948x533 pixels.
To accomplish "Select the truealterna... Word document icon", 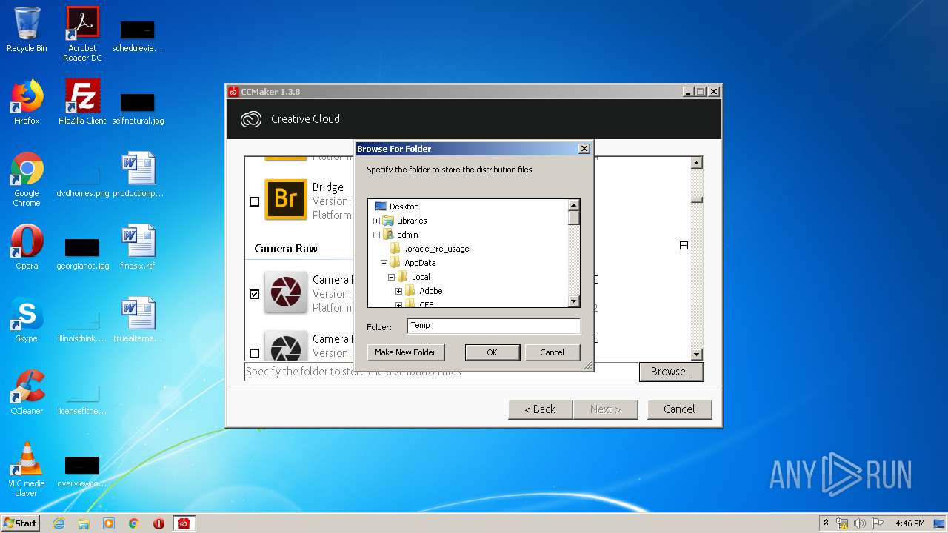I will (x=138, y=320).
